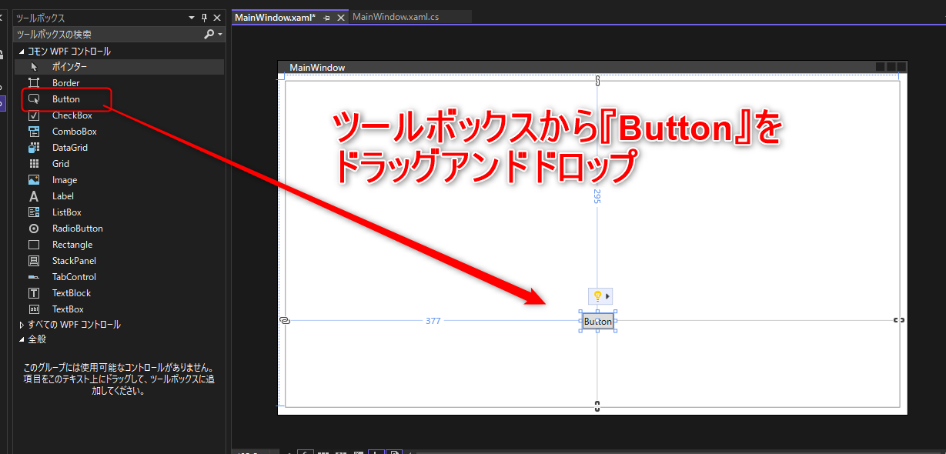Click the Button placed on the design surface
946x454 pixels.
597,321
